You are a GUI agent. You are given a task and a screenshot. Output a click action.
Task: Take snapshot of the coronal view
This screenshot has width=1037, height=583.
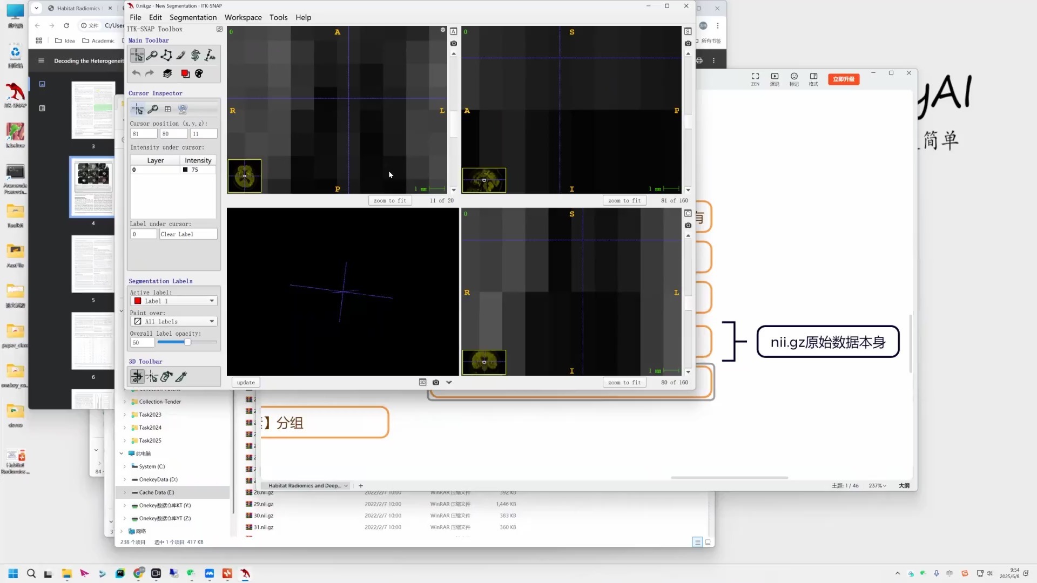(x=688, y=225)
